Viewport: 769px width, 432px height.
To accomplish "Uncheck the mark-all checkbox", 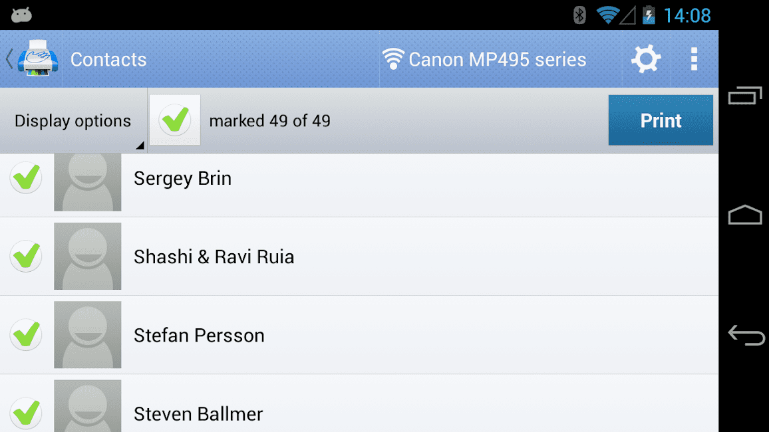I will [175, 120].
